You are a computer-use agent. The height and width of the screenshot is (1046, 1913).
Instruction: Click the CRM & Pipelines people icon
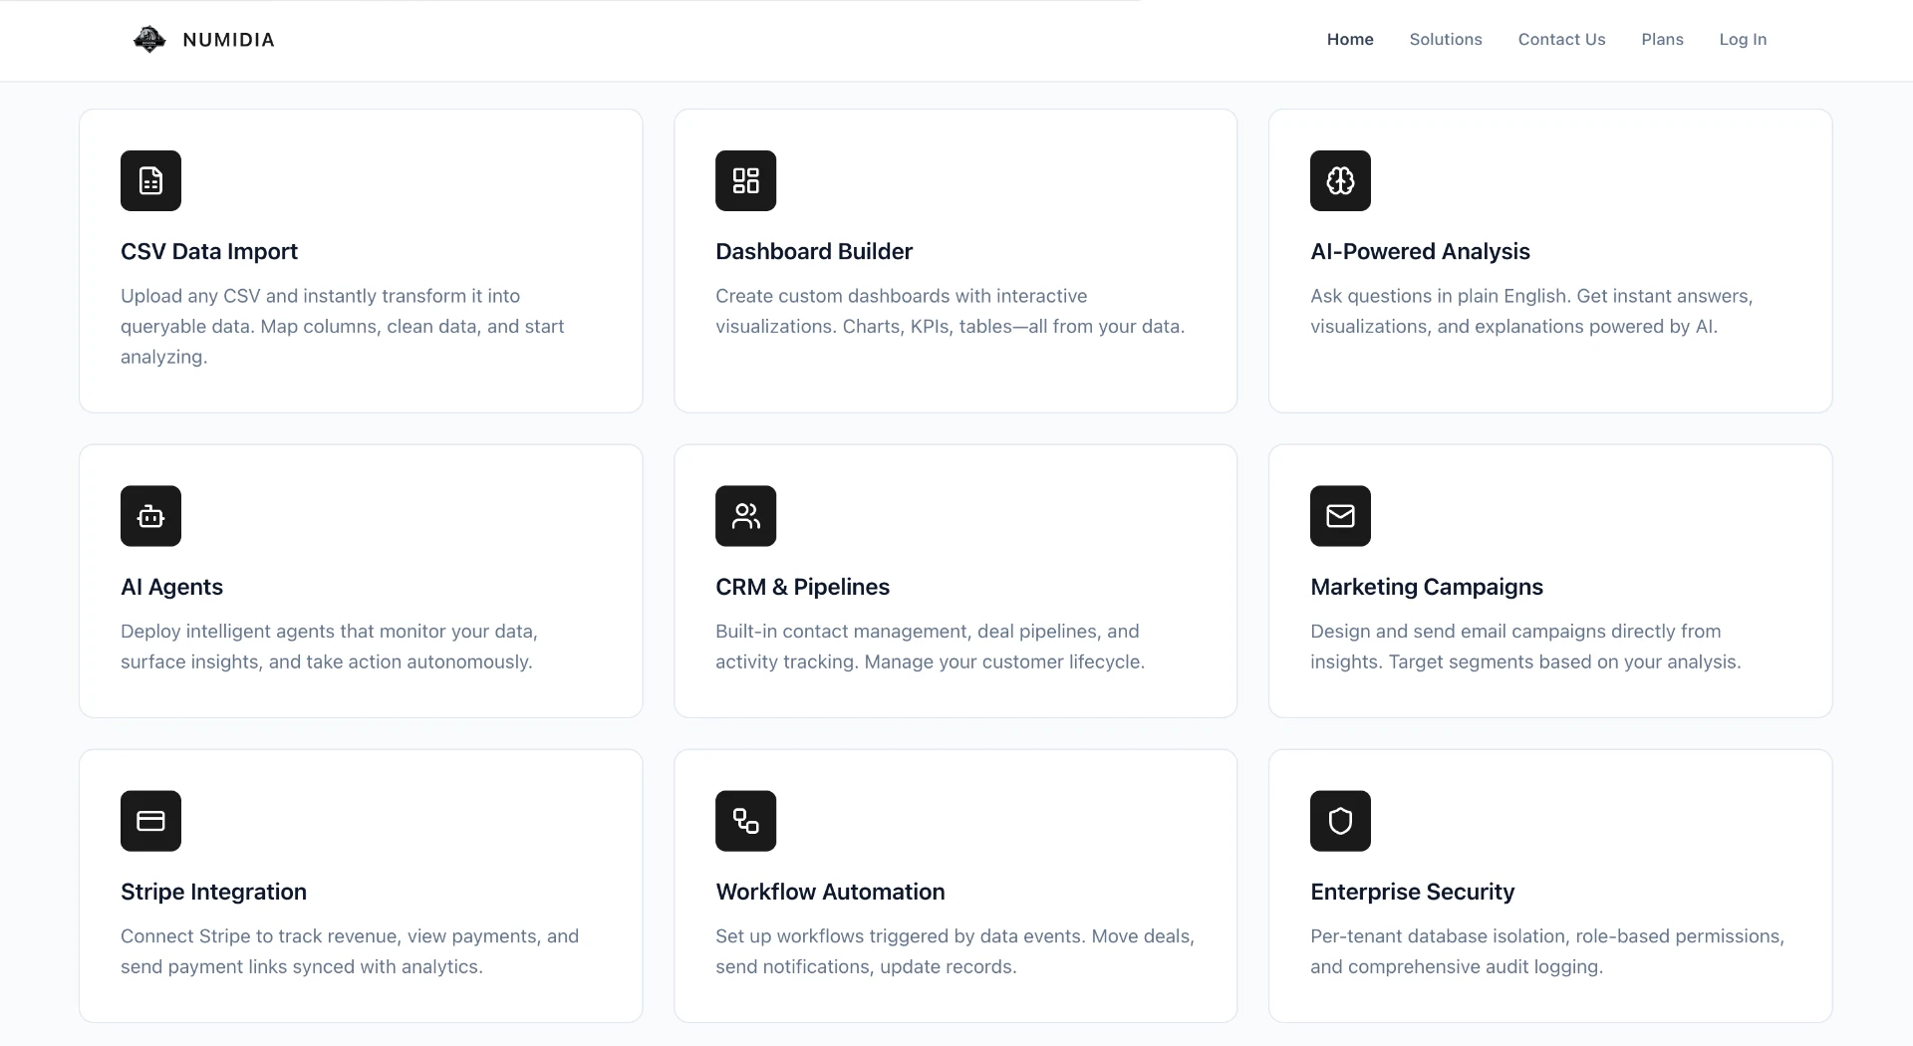click(745, 516)
